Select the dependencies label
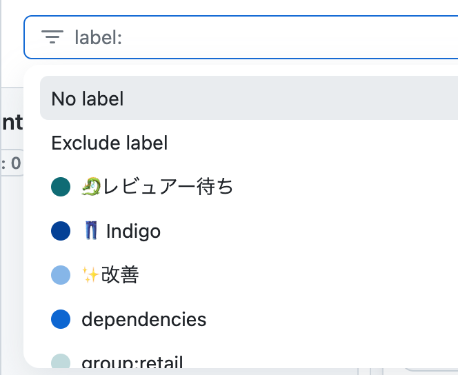The width and height of the screenshot is (458, 375). [x=143, y=320]
